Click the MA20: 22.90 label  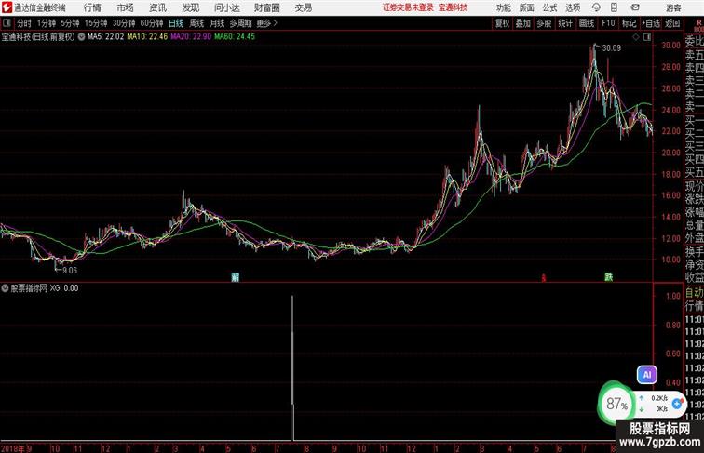(190, 37)
